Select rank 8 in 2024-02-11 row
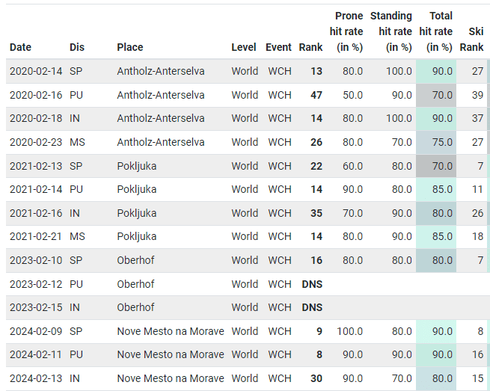The width and height of the screenshot is (490, 391). (x=318, y=354)
